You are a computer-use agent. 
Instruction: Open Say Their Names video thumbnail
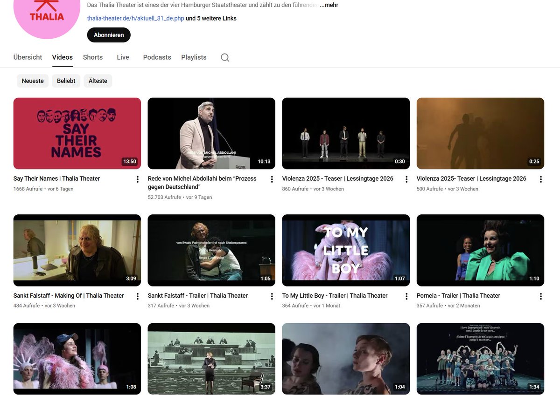[77, 133]
